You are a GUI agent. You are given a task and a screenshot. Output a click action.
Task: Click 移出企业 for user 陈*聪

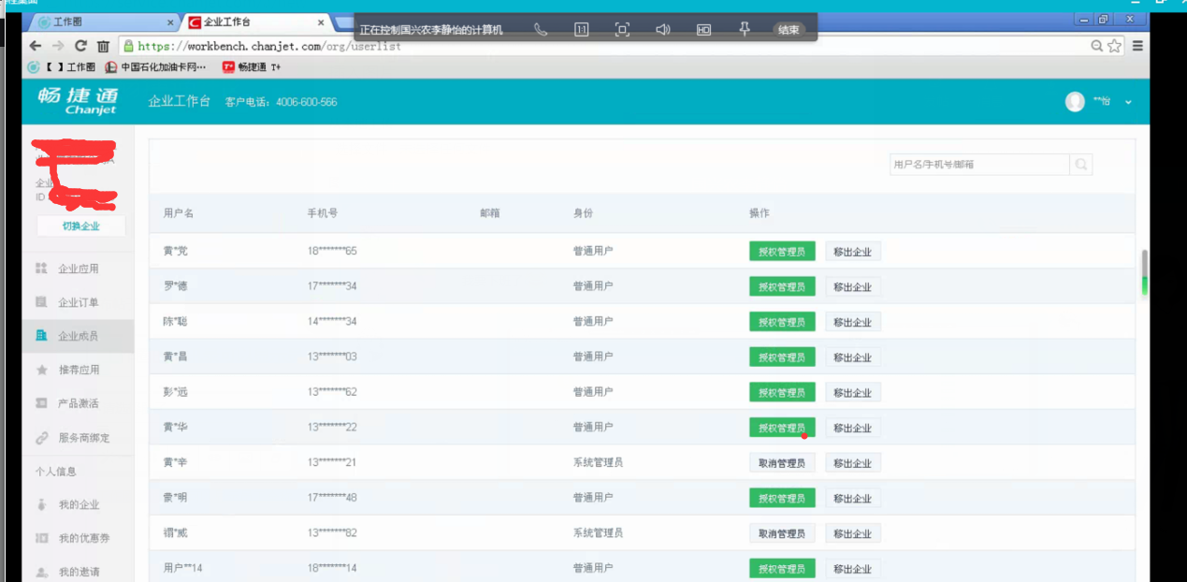pyautogui.click(x=853, y=322)
